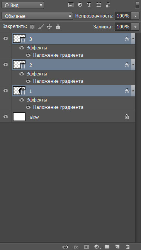Toggle Эффекты visibility for layer 1
This screenshot has height=250, width=141.
[x=22, y=100]
